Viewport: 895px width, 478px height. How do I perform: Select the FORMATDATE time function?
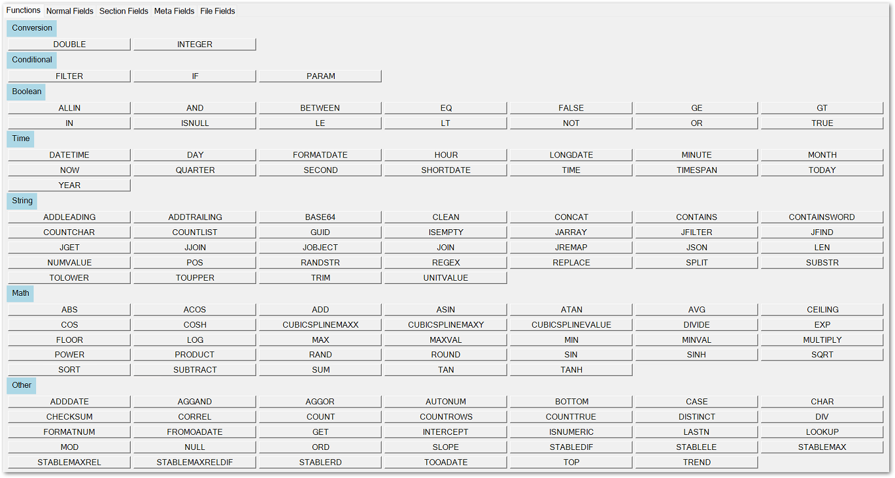click(320, 155)
